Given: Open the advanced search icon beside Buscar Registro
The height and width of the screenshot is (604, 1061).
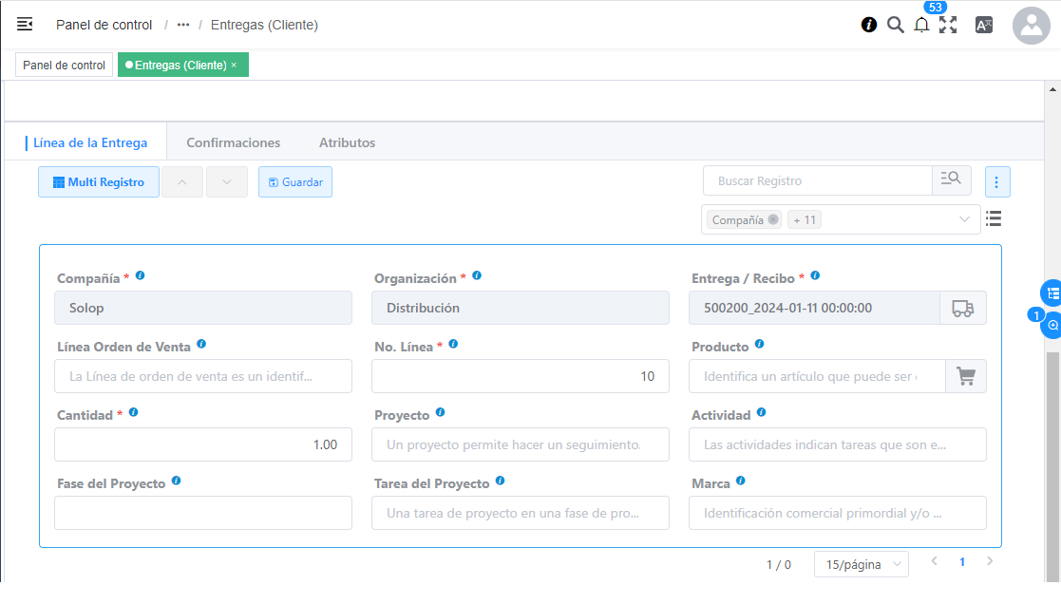Looking at the screenshot, I should point(951,180).
